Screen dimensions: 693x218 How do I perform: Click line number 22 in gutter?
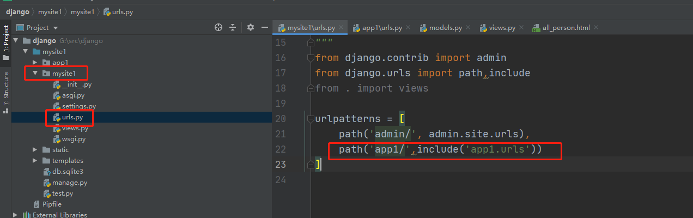point(281,149)
